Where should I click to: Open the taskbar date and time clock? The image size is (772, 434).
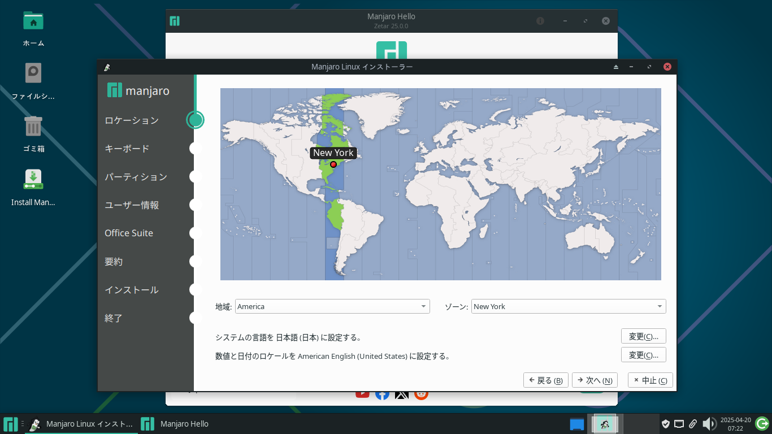point(736,424)
